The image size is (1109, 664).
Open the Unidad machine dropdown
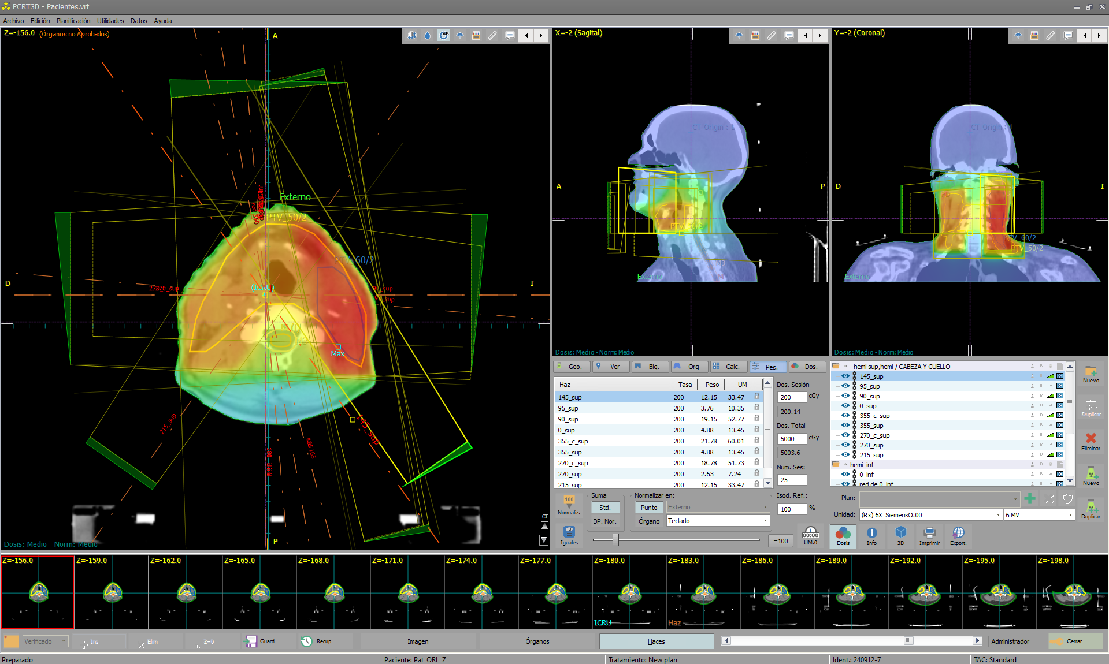pyautogui.click(x=997, y=515)
